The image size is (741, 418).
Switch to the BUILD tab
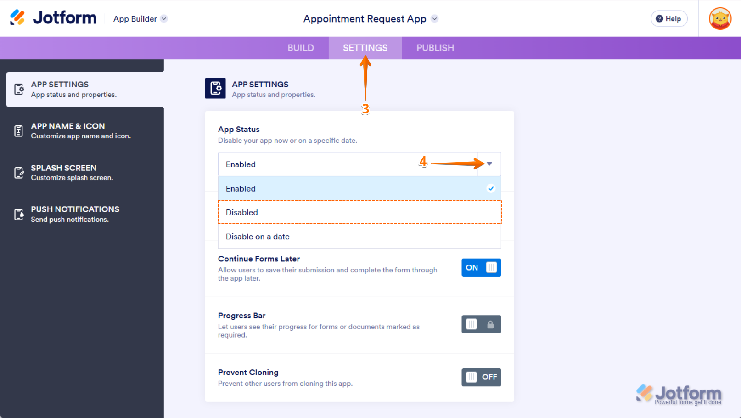click(301, 48)
